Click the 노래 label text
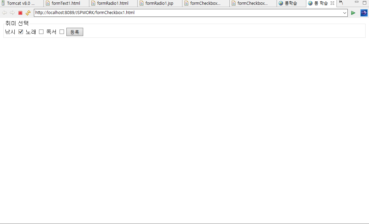The height and width of the screenshot is (224, 369). pos(31,32)
